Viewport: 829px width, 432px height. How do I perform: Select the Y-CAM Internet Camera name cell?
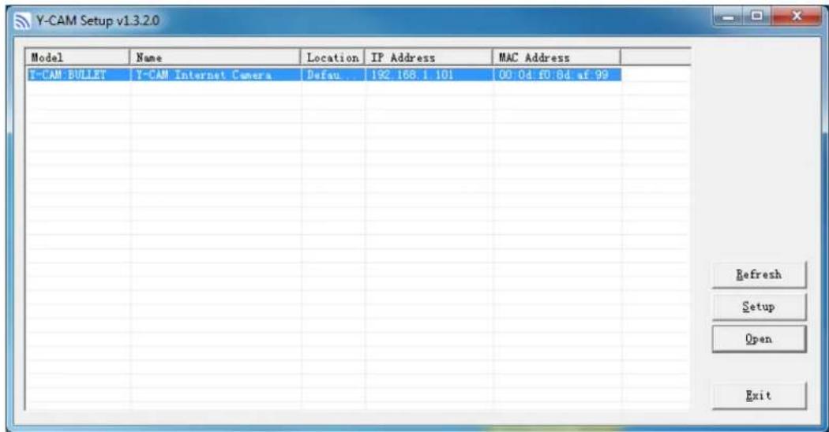click(216, 74)
